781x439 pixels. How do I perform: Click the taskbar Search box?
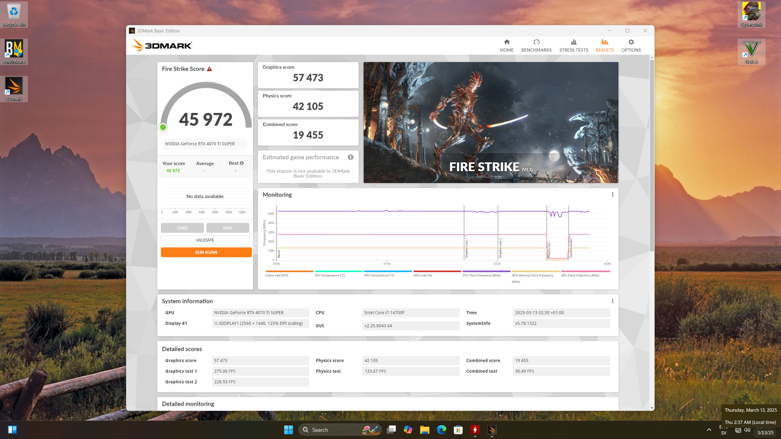[x=340, y=430]
